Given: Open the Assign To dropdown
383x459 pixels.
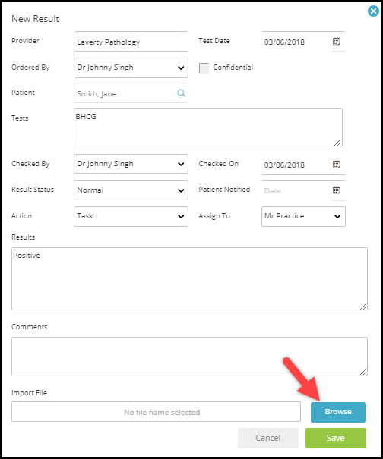Looking at the screenshot, I should click(303, 217).
